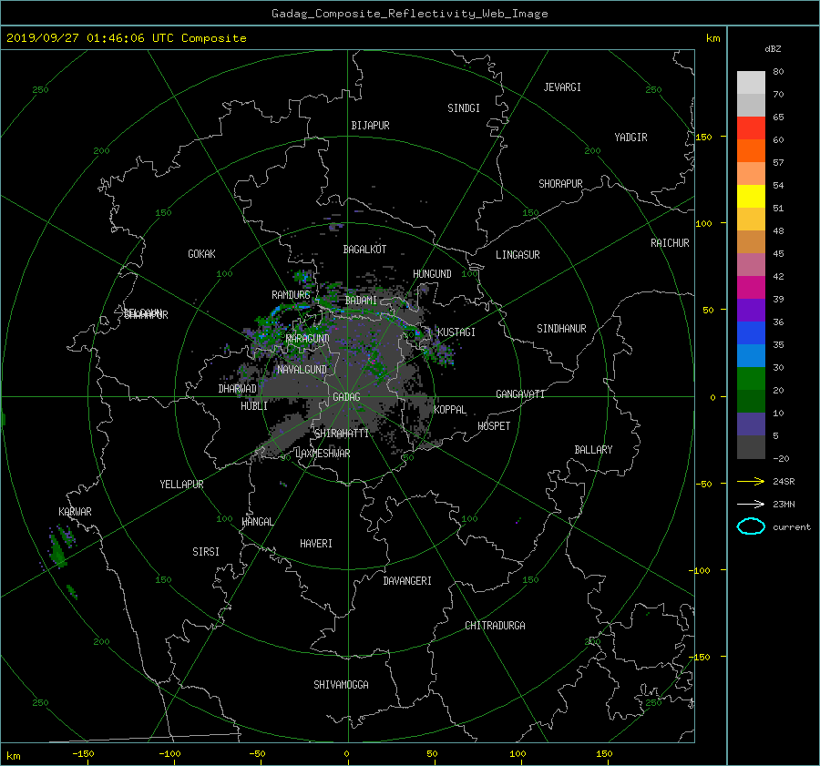The image size is (820, 766).
Task: Click the NAVALGUND city label
Action: click(302, 370)
